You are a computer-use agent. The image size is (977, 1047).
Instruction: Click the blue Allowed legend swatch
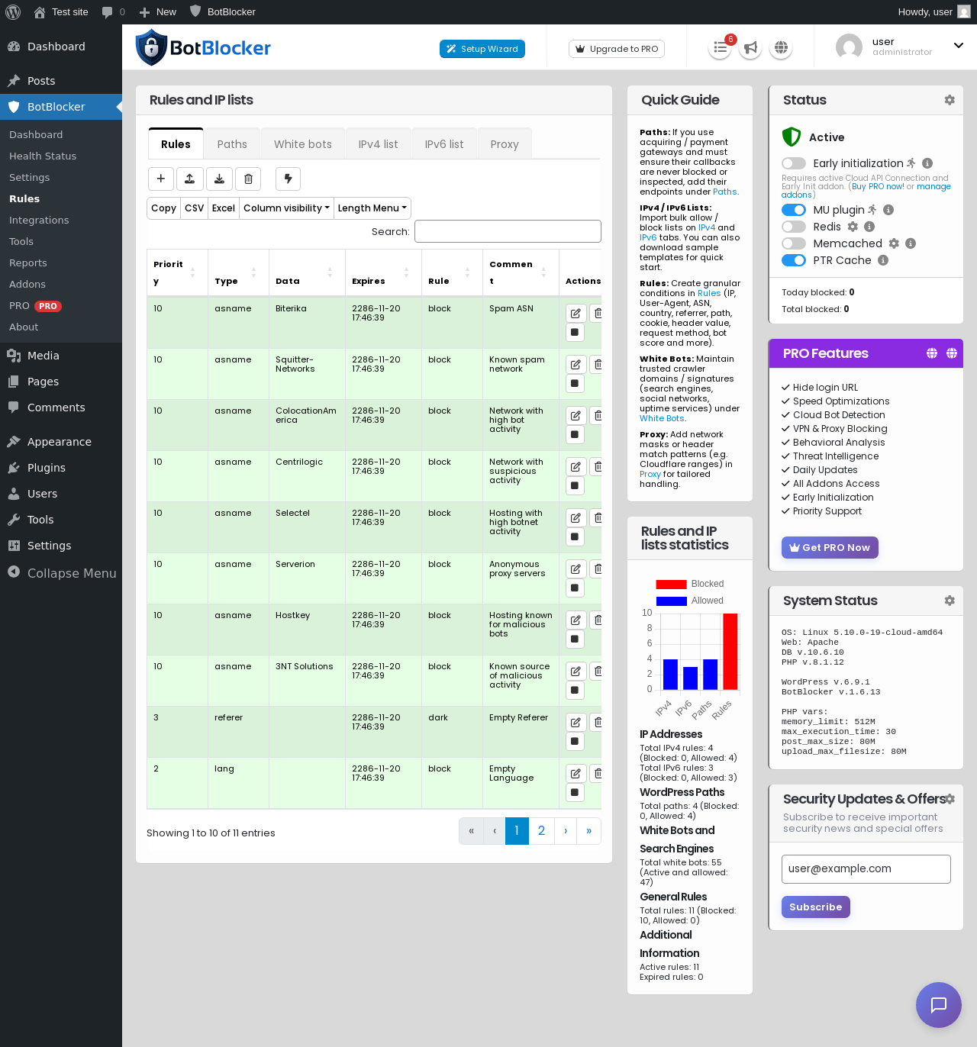672,601
